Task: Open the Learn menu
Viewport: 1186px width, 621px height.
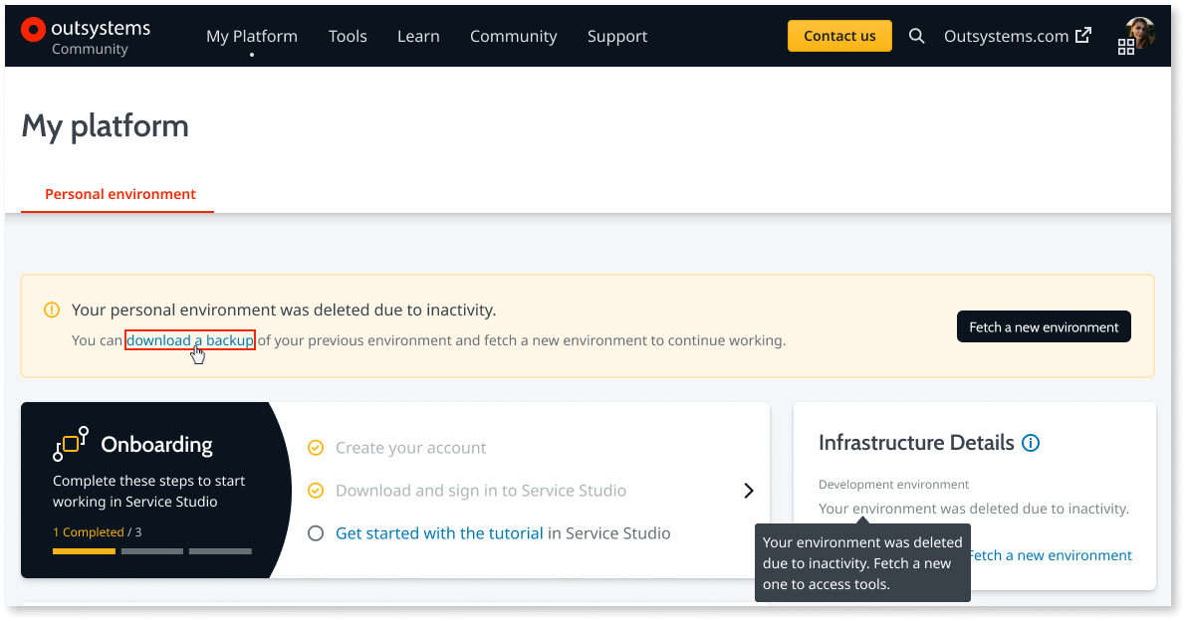Action: click(418, 36)
